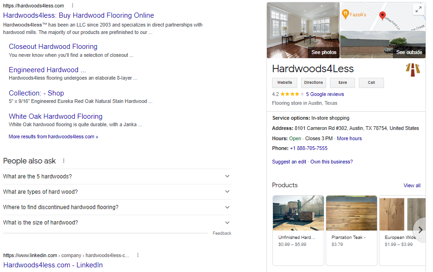This screenshot has height=272, width=433.
Task: Click More results from hardwoods4less.com
Action: (53, 136)
